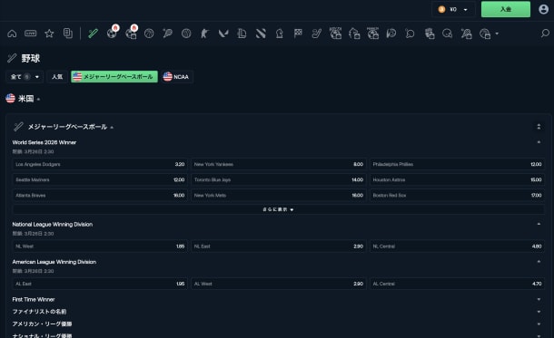Image resolution: width=554 pixels, height=338 pixels.
Task: Bet on Toronto Blue Jays at 14.00
Action: click(x=279, y=179)
